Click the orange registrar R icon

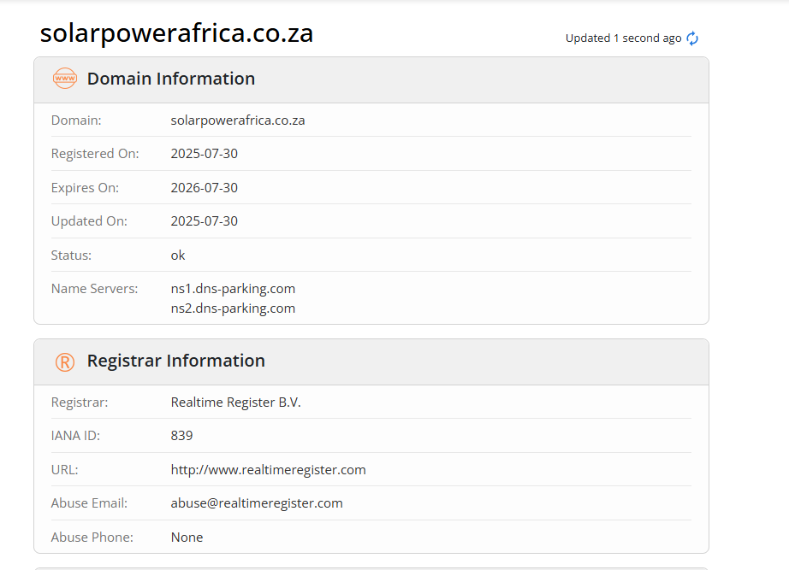pyautogui.click(x=65, y=361)
